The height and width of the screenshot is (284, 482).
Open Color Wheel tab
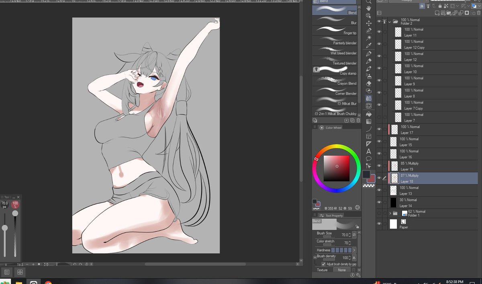[331, 128]
